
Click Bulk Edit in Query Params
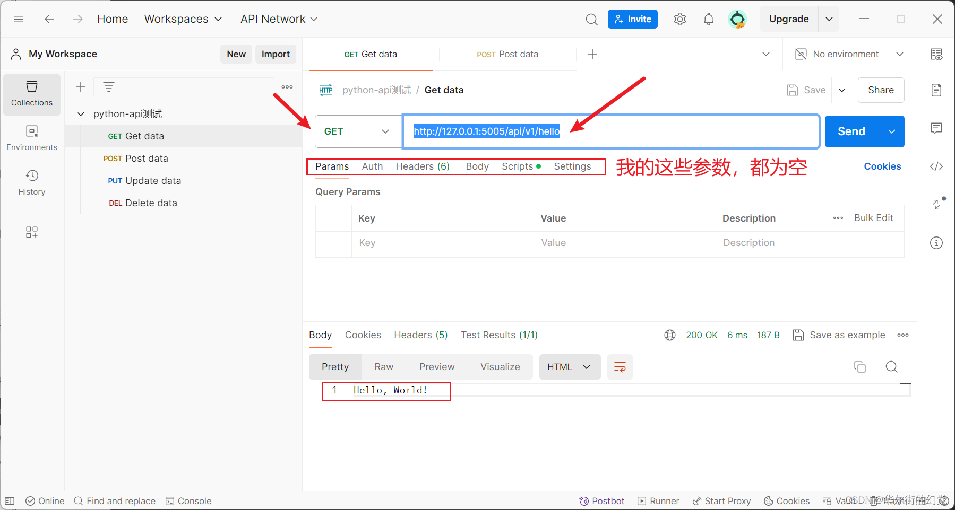coord(873,218)
